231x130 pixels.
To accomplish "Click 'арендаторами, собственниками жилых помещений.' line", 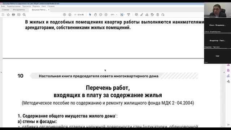I will click(78, 27).
